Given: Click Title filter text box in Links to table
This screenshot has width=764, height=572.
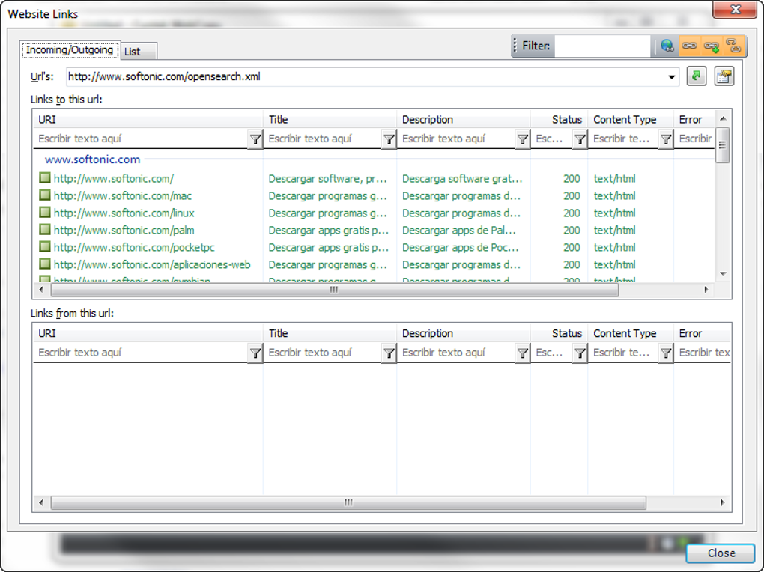Looking at the screenshot, I should pos(323,139).
